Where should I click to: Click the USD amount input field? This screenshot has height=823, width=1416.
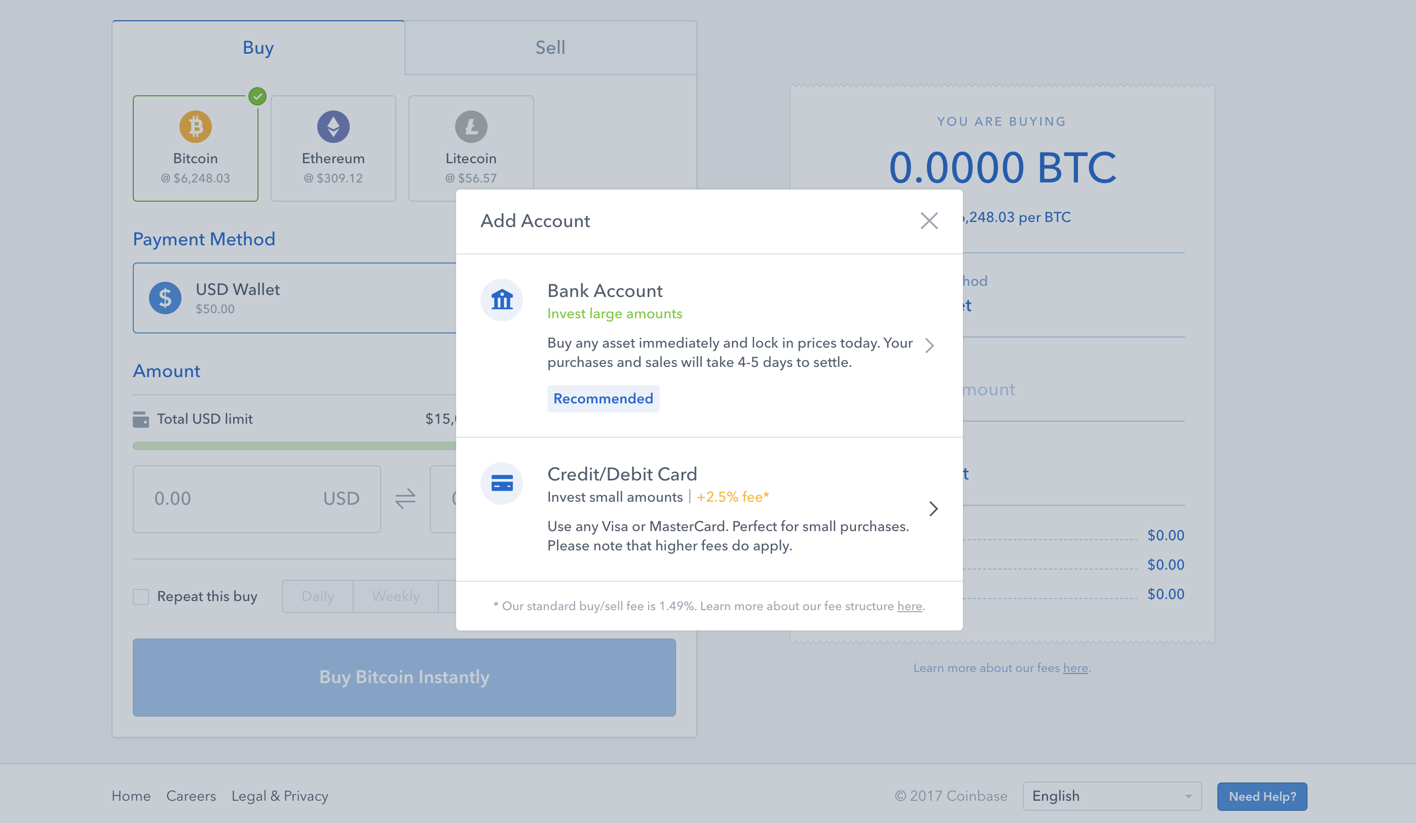click(x=256, y=499)
